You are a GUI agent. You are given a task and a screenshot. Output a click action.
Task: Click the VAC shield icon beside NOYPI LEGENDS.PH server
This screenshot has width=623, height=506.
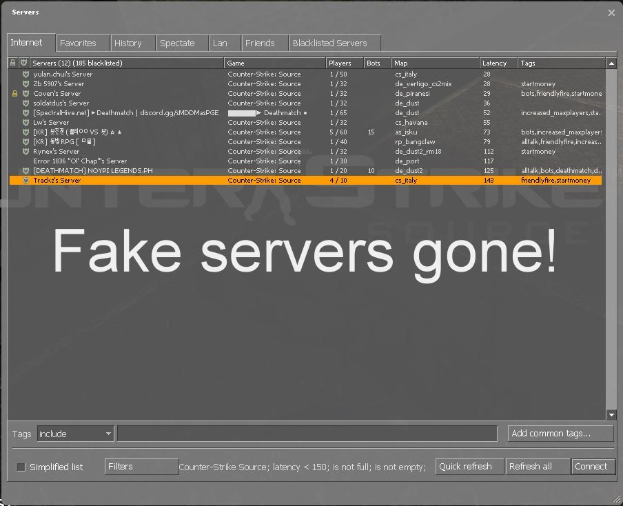pos(25,170)
